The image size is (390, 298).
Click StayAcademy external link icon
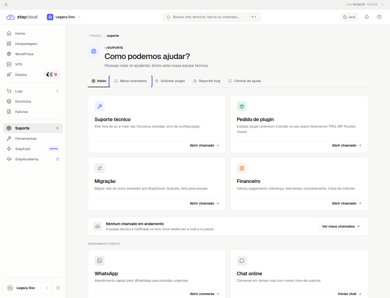[58, 159]
